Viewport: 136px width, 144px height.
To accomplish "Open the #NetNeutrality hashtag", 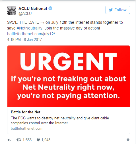I will click(30, 28).
